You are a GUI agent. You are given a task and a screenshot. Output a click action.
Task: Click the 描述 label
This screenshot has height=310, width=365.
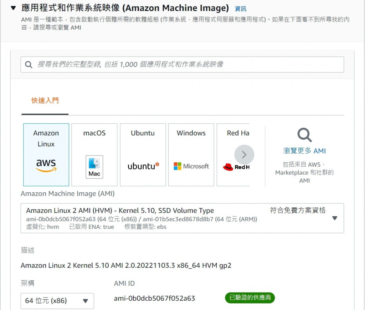point(27,250)
